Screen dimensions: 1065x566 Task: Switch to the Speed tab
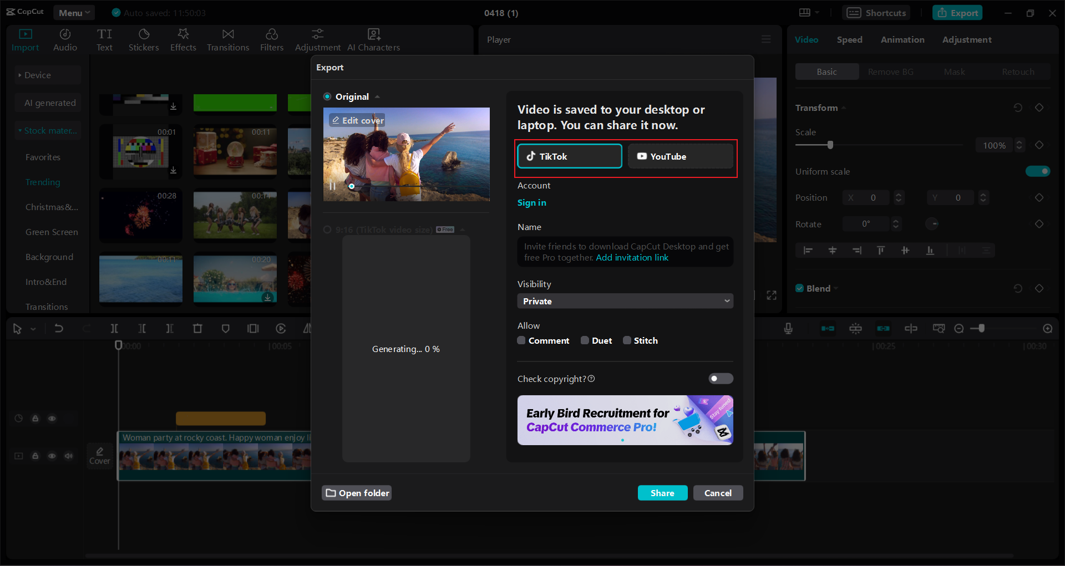(x=849, y=39)
